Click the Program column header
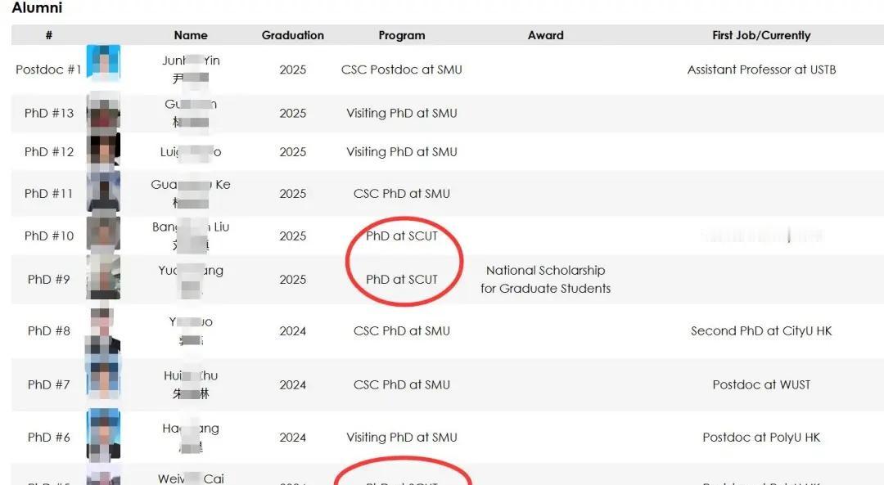The height and width of the screenshot is (485, 884). 402,35
